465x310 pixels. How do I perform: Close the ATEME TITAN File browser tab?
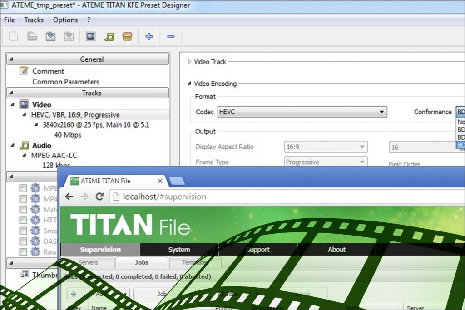pyautogui.click(x=160, y=181)
